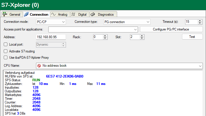
Task: Click the Address field 192.168.80.95
Action: point(51,37)
